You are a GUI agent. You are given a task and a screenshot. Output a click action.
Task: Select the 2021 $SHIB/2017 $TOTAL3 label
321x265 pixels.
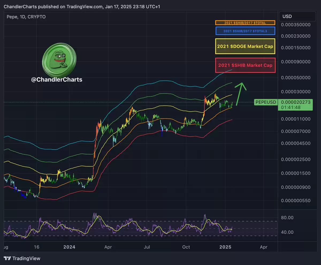[245, 31]
